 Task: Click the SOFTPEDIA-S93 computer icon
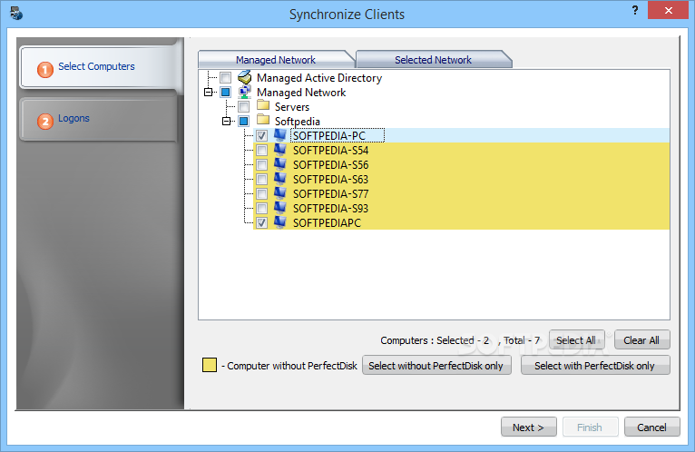(280, 208)
